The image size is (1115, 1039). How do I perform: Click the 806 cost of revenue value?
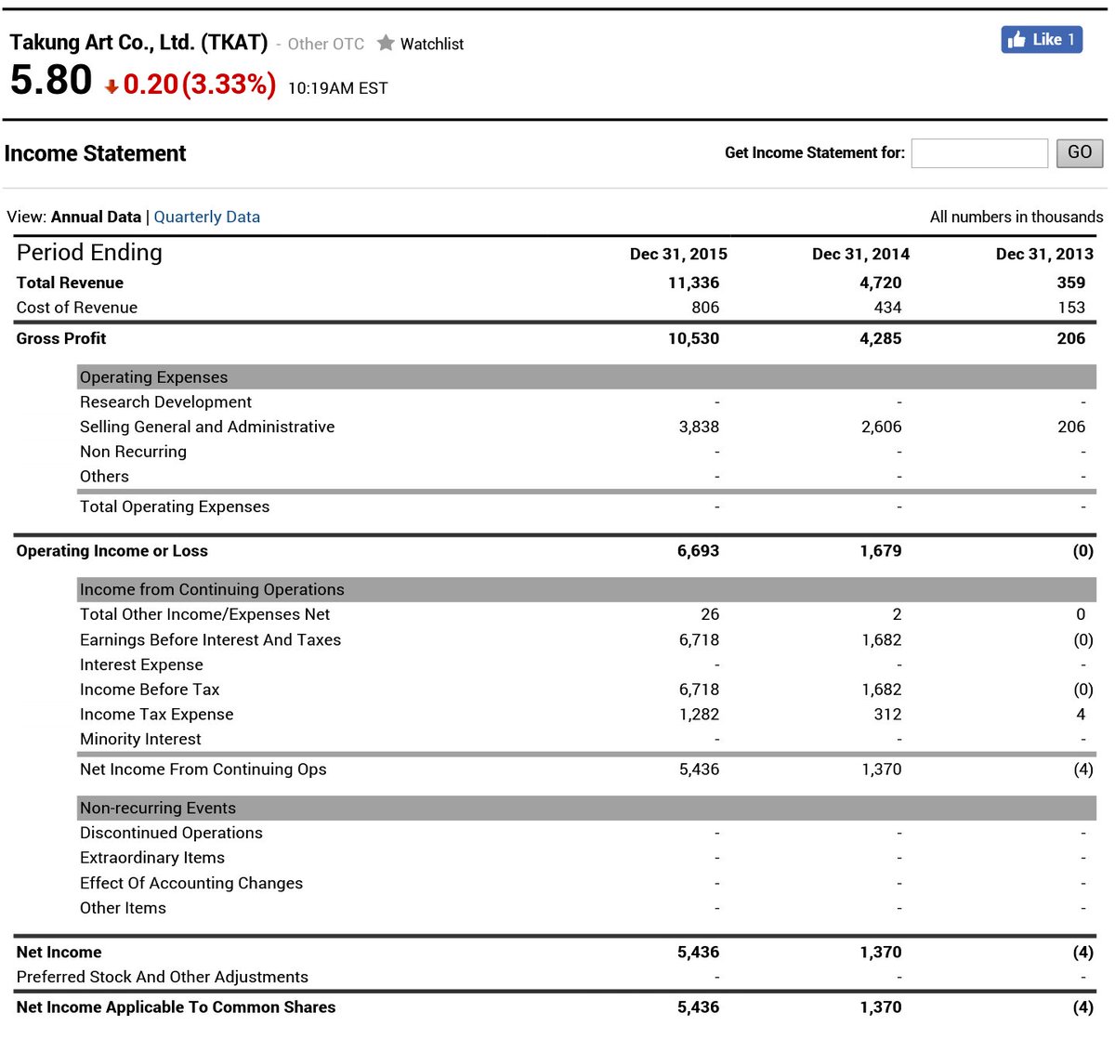coord(705,308)
